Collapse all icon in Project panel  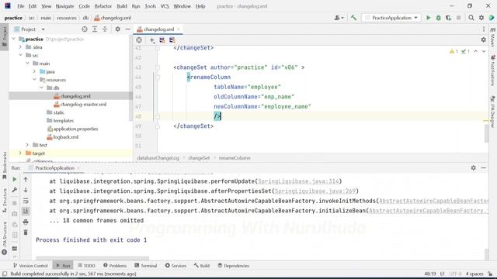105,29
